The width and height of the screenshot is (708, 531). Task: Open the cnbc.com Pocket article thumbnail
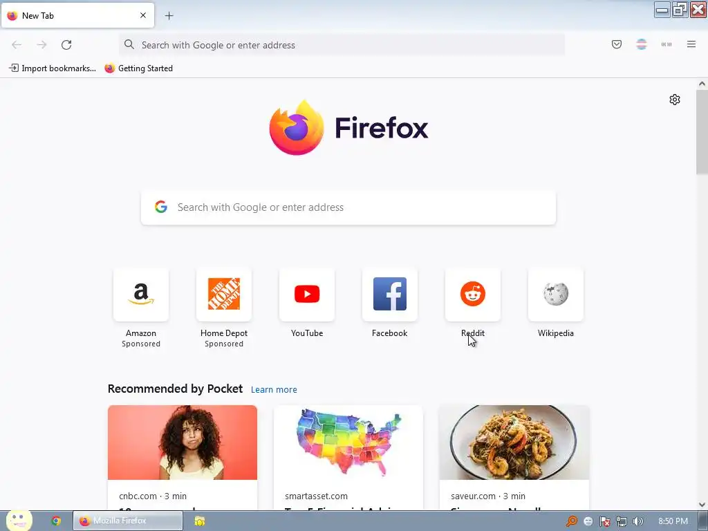point(183,442)
